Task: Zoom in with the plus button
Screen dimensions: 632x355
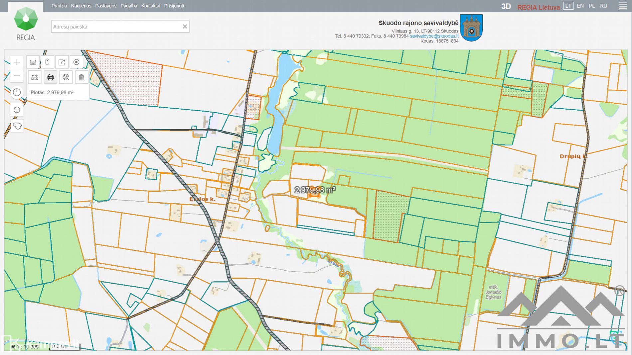Action: (17, 62)
